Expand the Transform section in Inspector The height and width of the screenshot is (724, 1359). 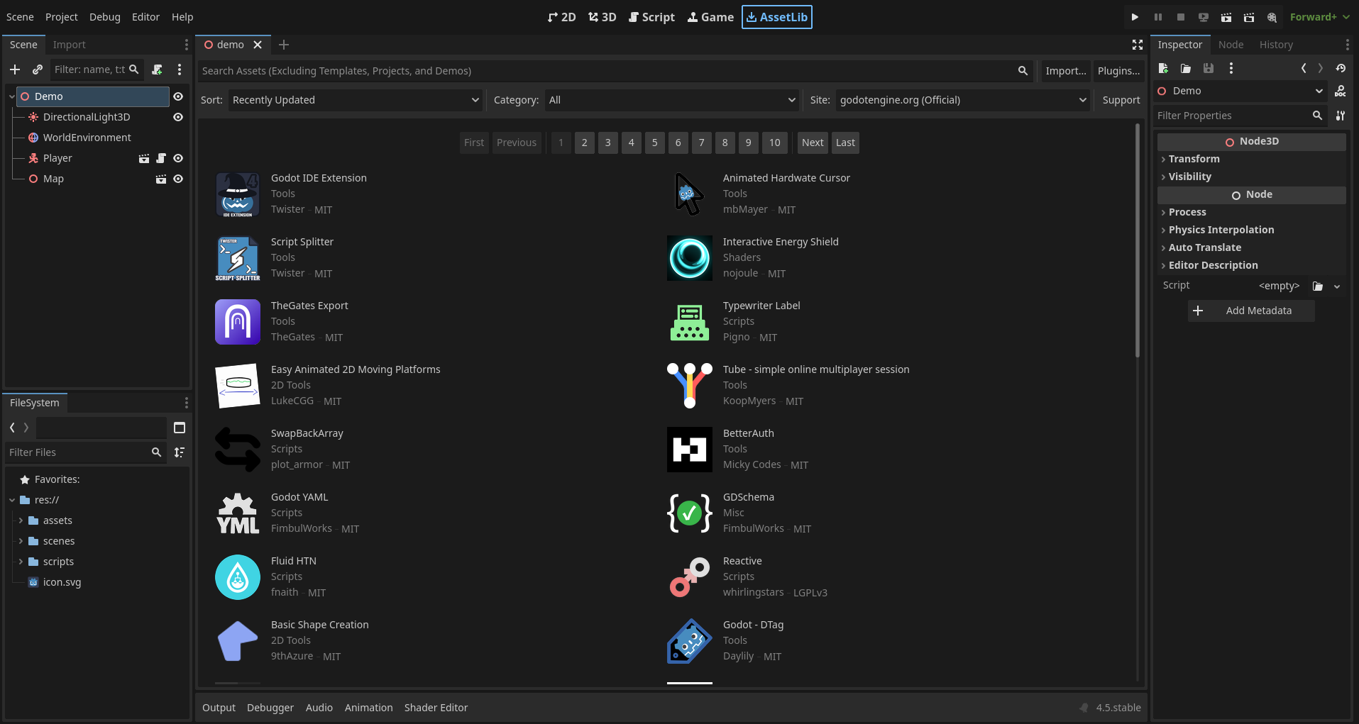click(1194, 159)
